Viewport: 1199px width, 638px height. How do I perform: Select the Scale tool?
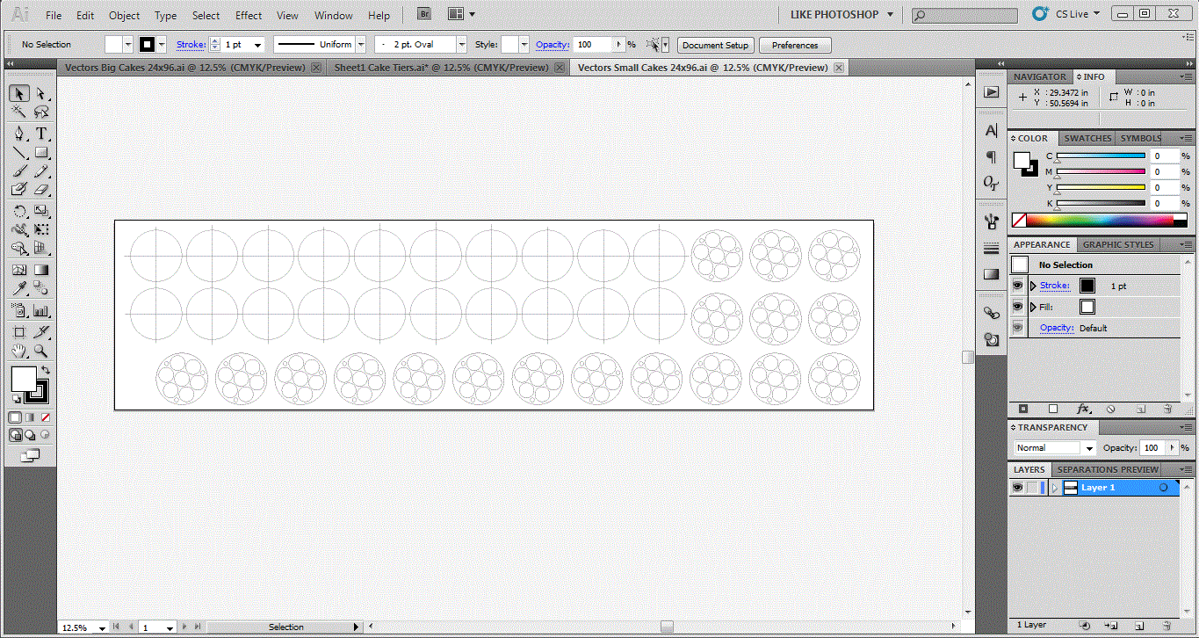click(41, 212)
